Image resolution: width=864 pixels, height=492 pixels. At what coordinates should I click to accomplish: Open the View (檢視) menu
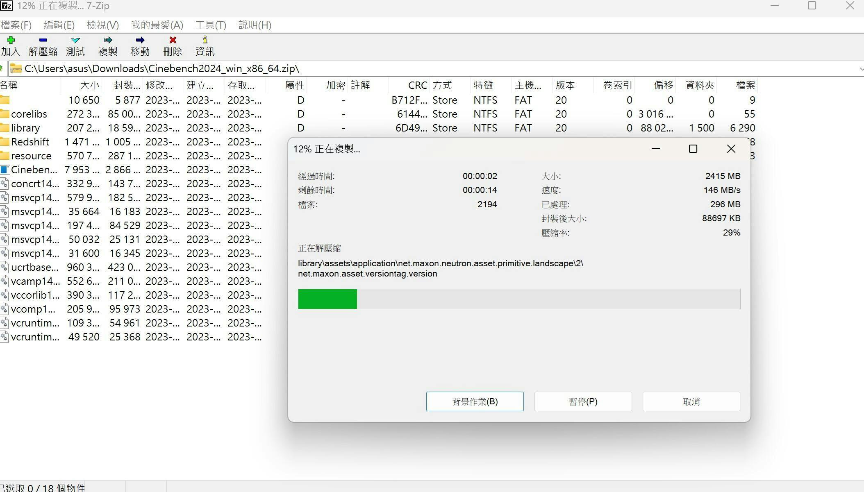click(103, 25)
